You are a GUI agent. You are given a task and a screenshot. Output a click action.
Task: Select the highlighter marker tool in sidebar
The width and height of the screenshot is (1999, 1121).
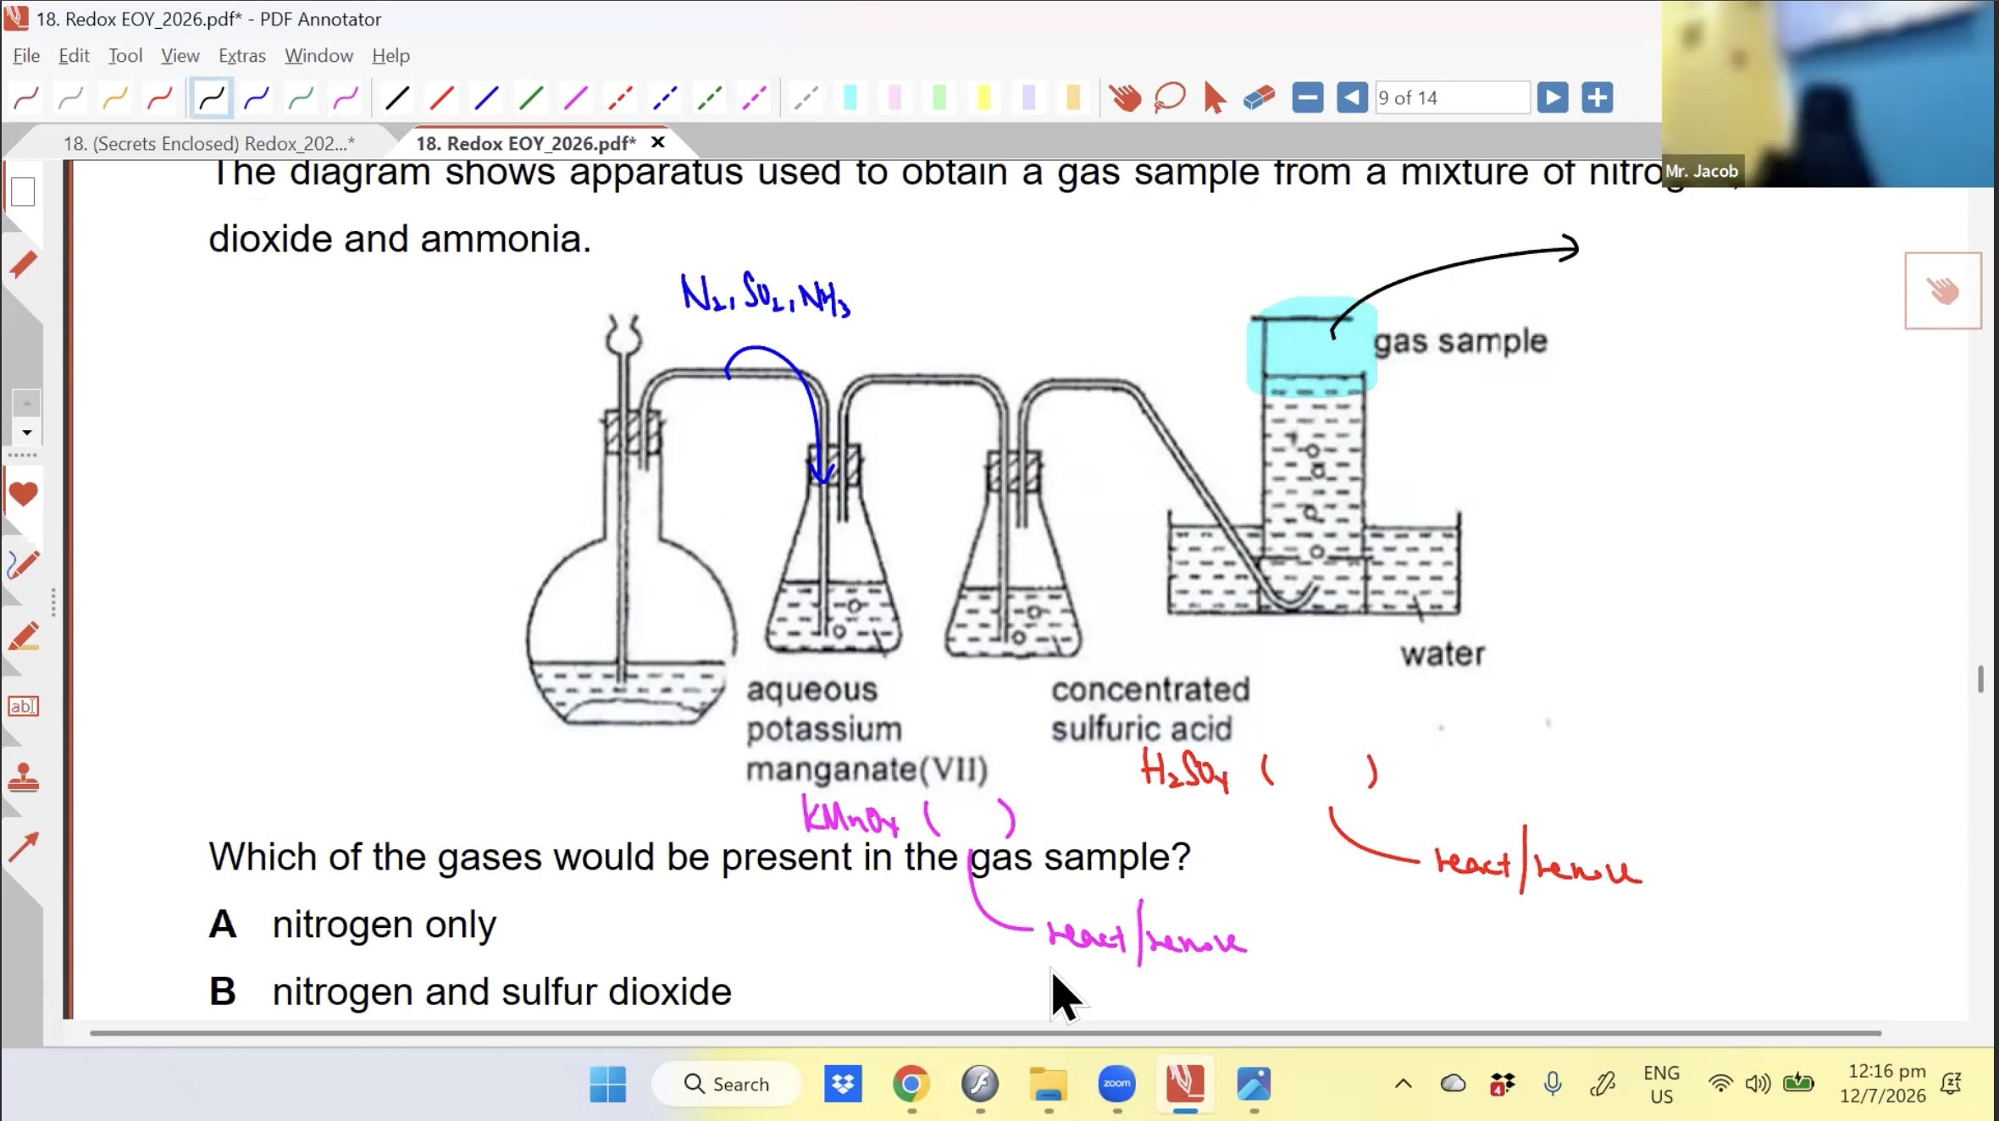23,637
